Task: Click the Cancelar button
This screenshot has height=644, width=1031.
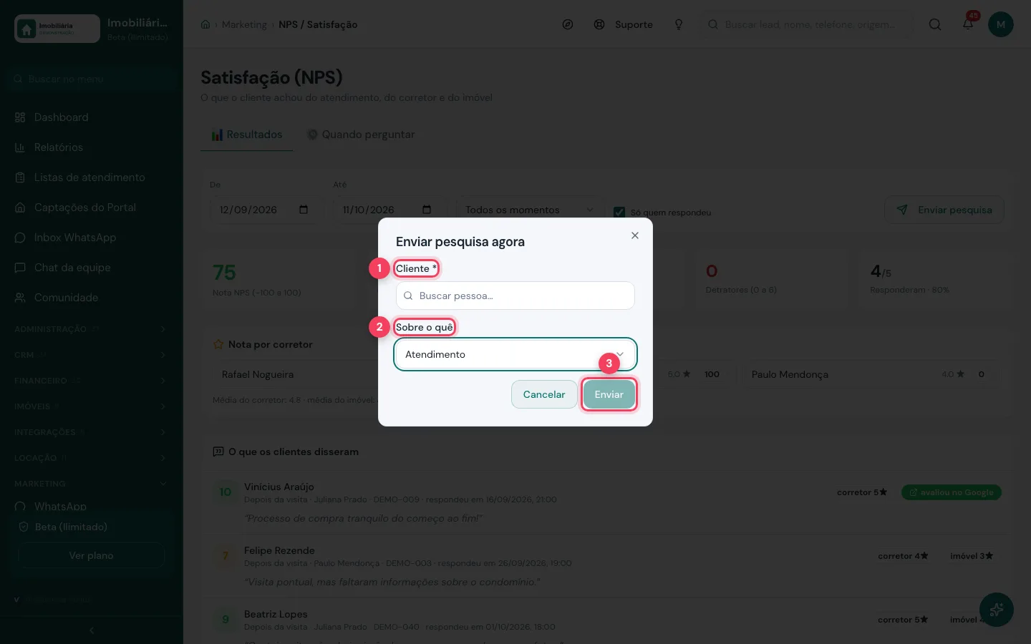Action: 544,394
